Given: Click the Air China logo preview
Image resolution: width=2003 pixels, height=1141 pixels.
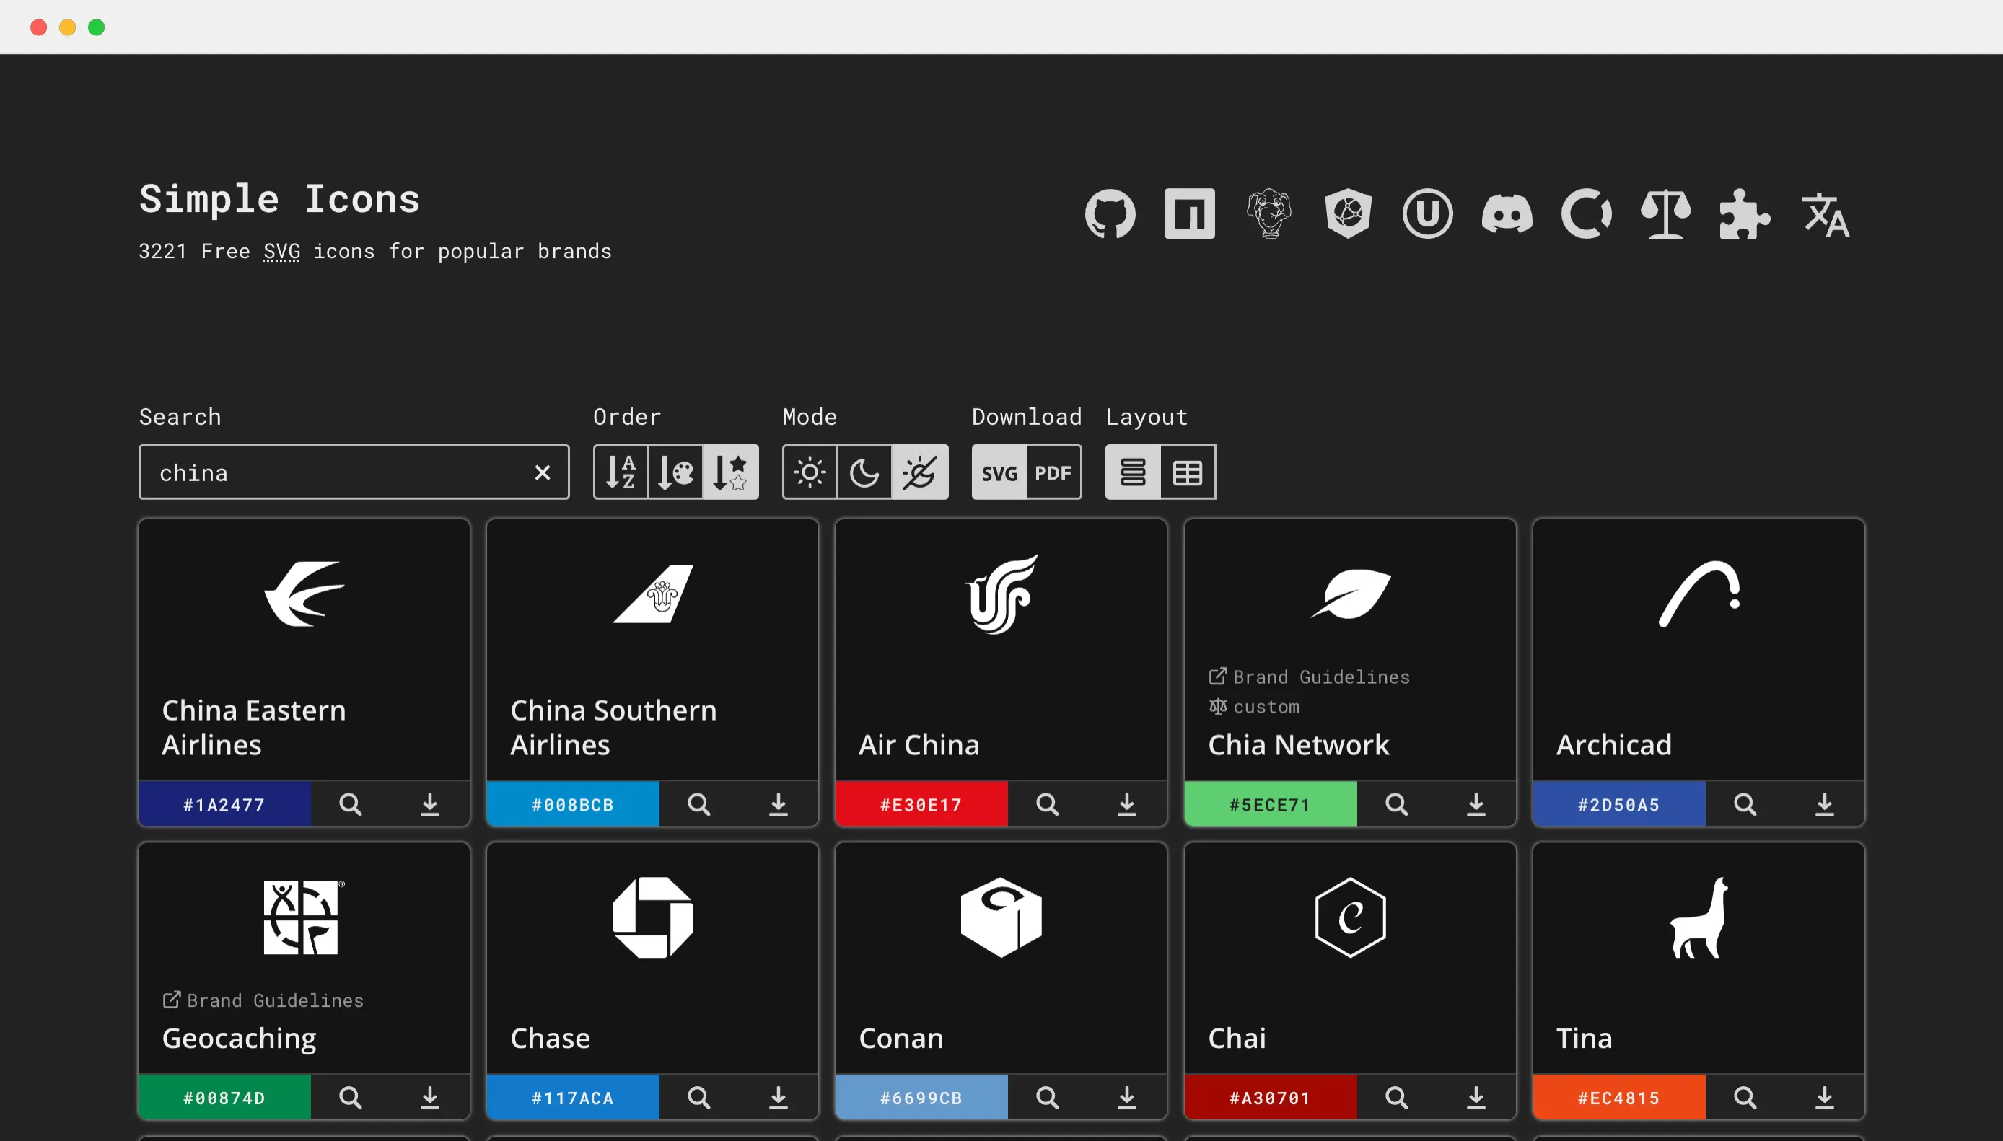Looking at the screenshot, I should point(1001,594).
